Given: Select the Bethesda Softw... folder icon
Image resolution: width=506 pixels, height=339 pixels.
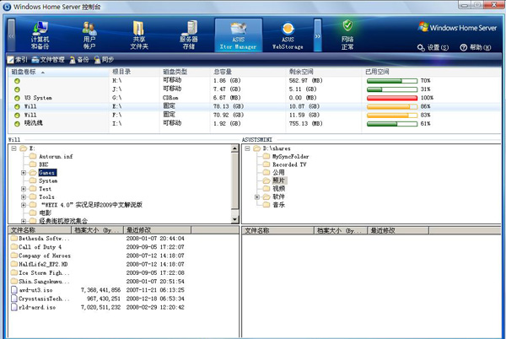Looking at the screenshot, I should pyautogui.click(x=13, y=239).
